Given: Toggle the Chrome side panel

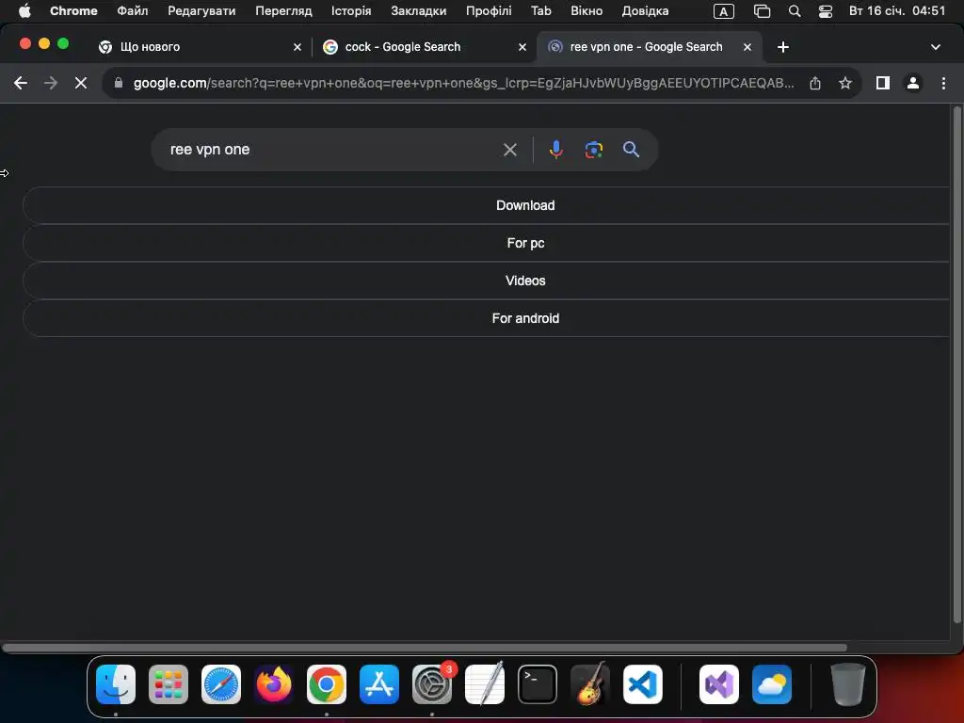Looking at the screenshot, I should (883, 83).
